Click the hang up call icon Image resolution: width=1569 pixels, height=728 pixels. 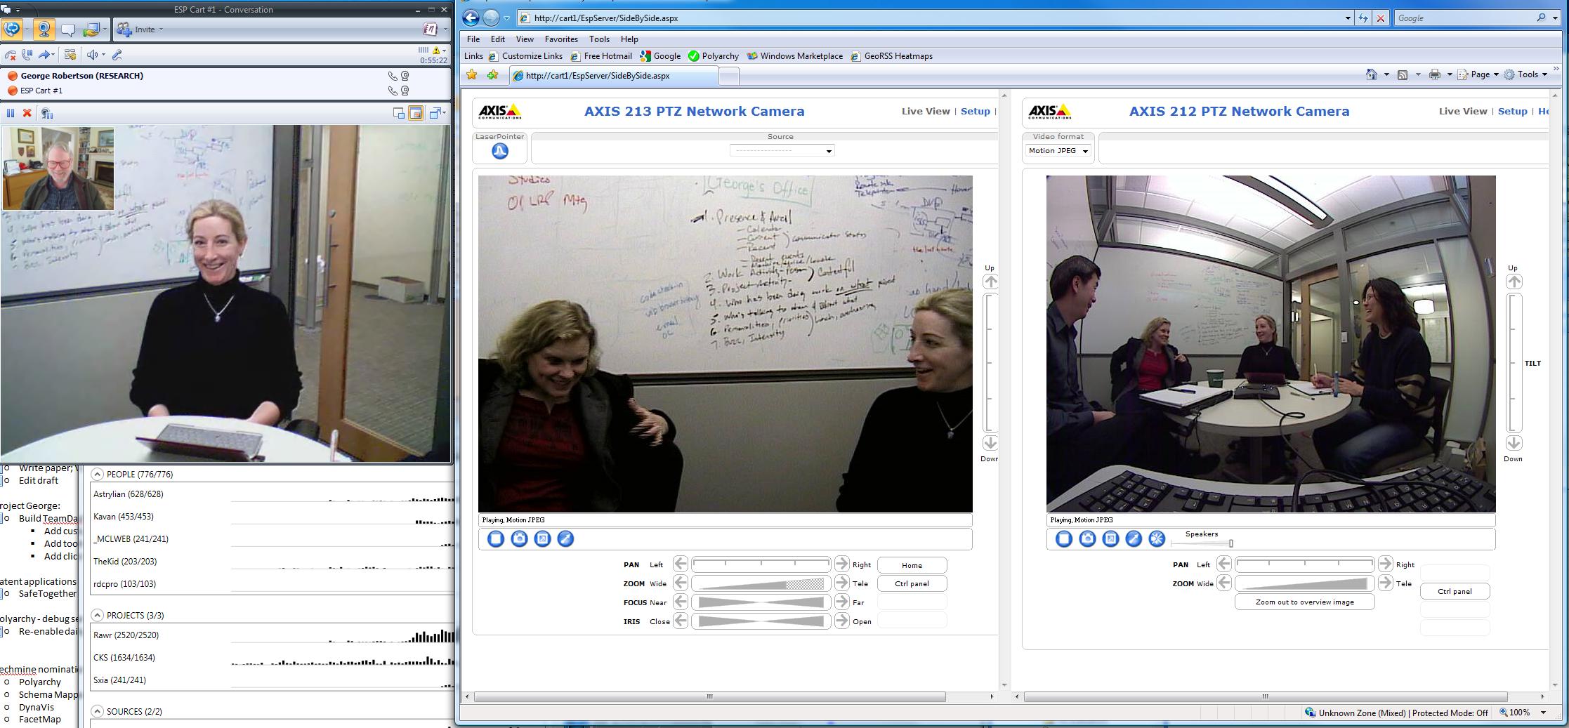tap(11, 55)
